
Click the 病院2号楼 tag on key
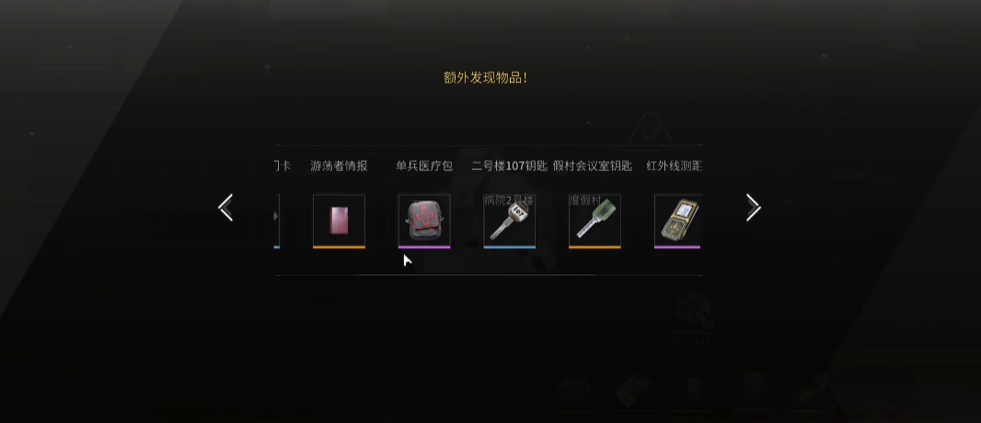[x=509, y=200]
